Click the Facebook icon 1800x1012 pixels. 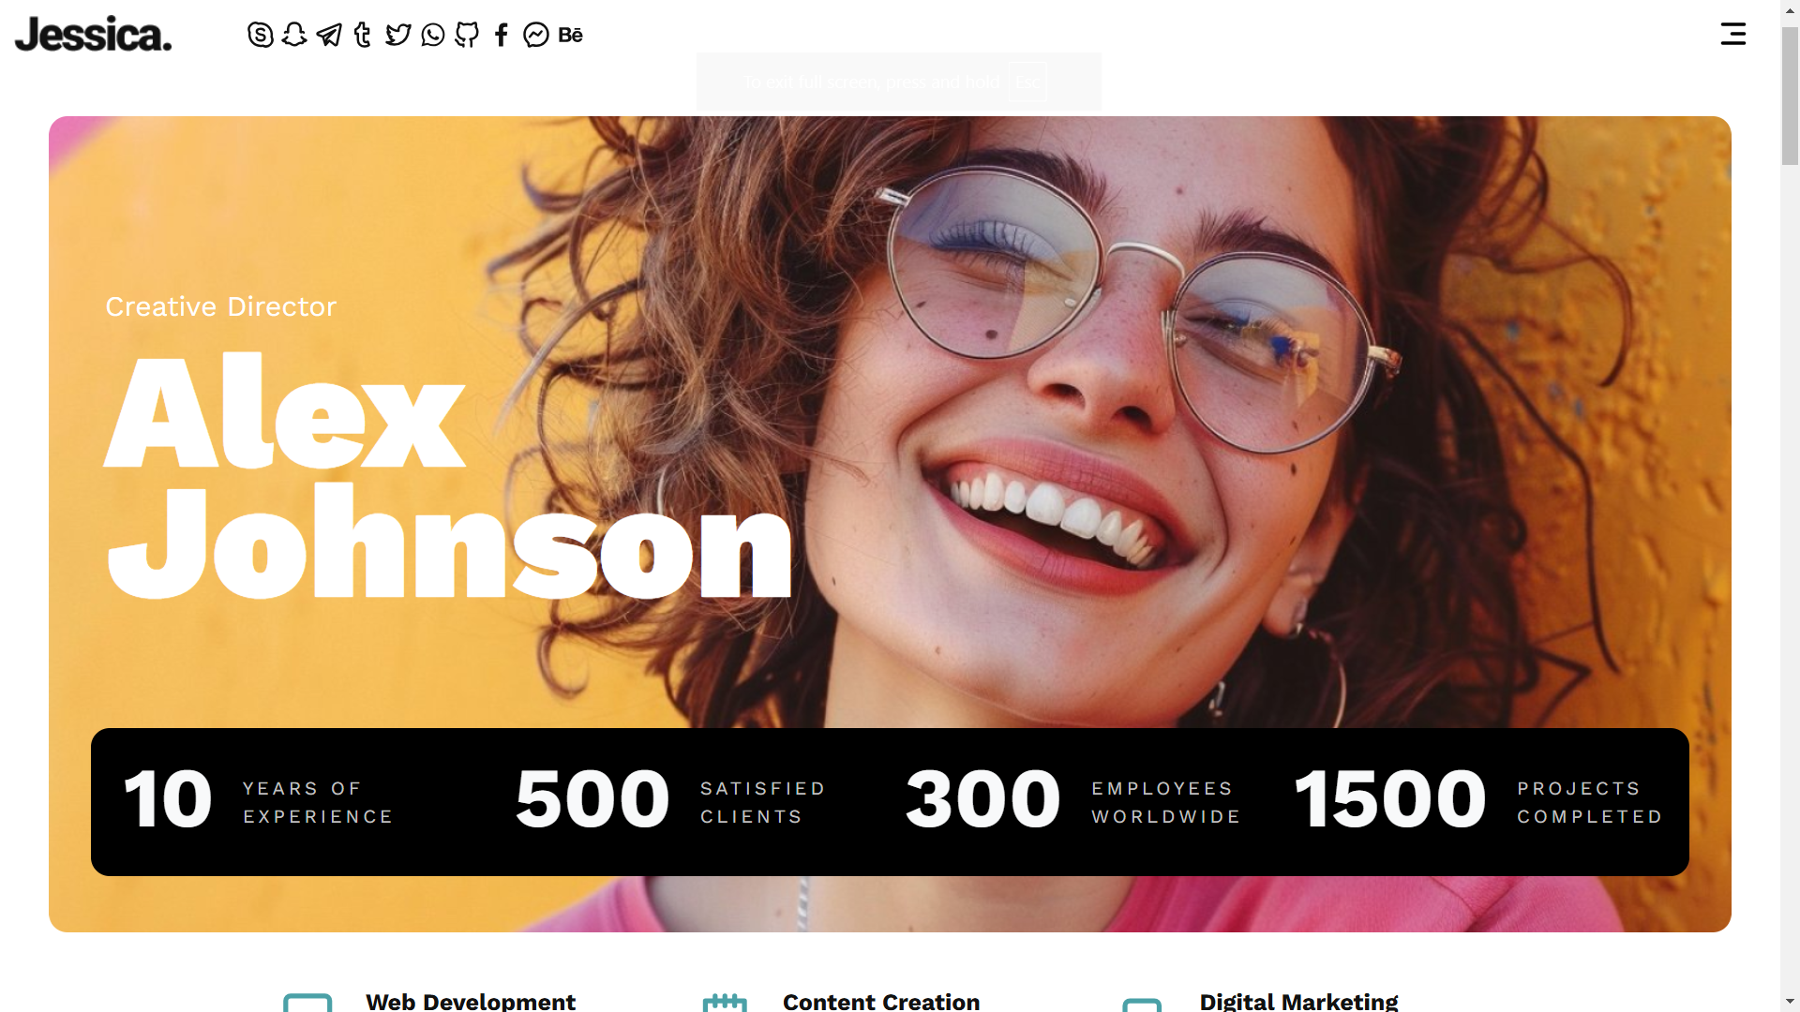click(x=502, y=35)
